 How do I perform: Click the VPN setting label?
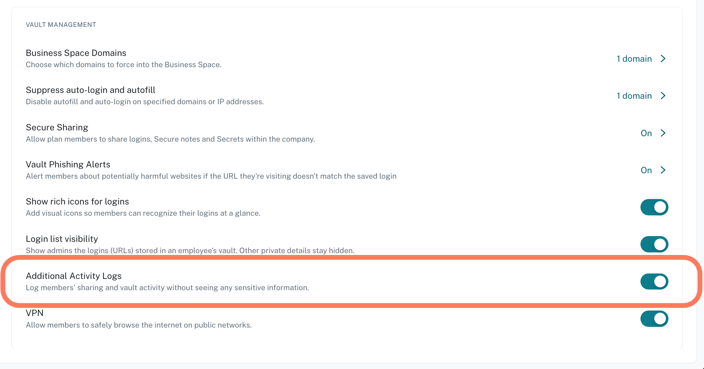click(x=34, y=313)
